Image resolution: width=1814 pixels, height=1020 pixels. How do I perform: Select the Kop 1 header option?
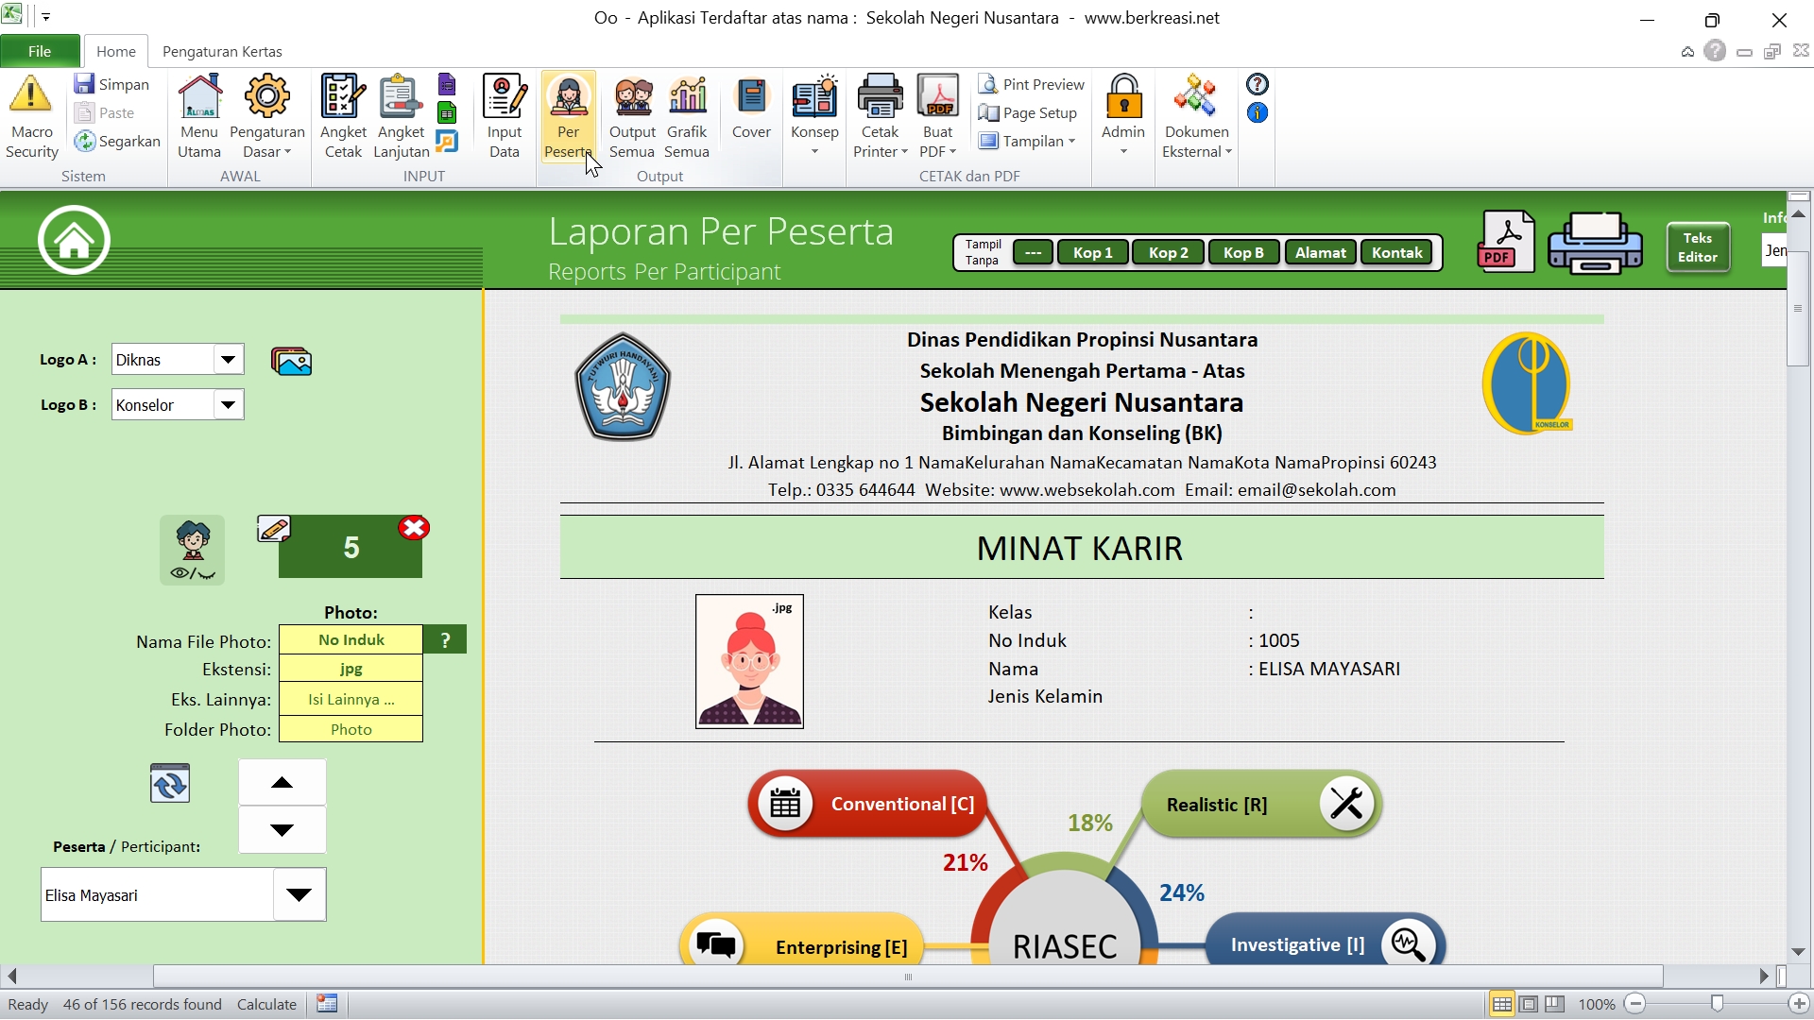point(1092,252)
